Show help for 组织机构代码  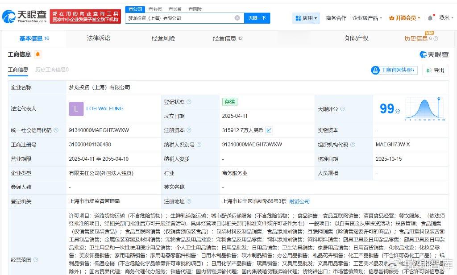pyautogui.click(x=353, y=144)
